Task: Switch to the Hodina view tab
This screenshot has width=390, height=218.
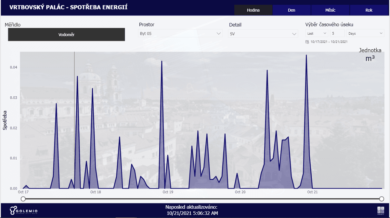Action: tap(253, 10)
